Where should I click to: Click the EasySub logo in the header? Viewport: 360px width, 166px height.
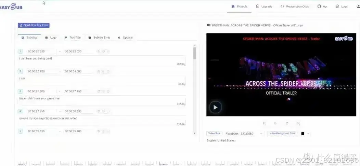tap(11, 7)
